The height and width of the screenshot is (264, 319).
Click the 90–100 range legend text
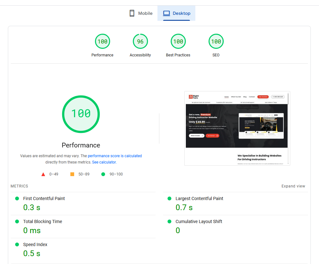pyautogui.click(x=116, y=174)
